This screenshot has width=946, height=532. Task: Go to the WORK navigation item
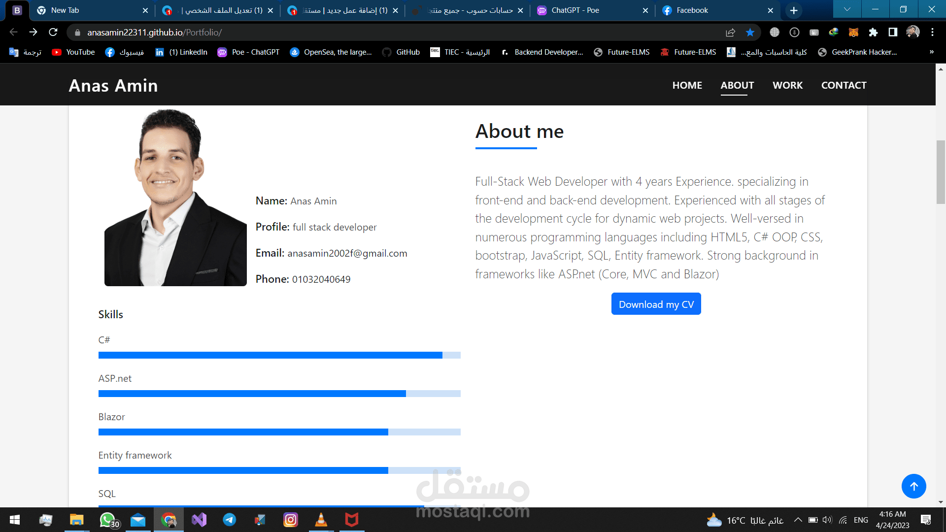(x=787, y=85)
